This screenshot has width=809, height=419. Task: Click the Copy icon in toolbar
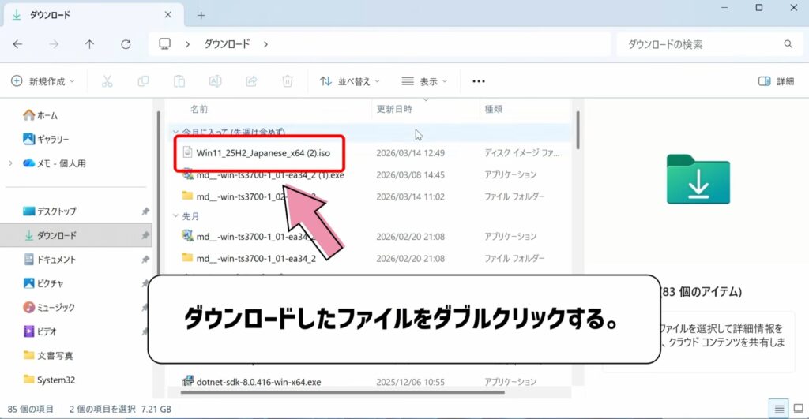(143, 81)
